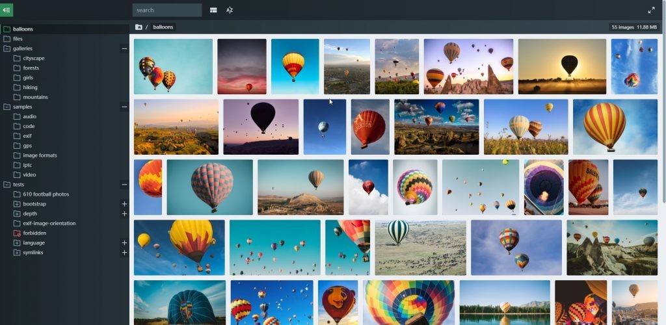Screen dimensions: 666x325
Task: Open the black silhouette balloon sunset thumbnail
Action: click(562, 66)
